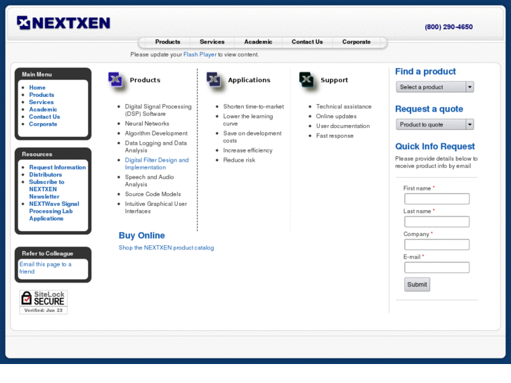511x383 pixels.
Task: Select Corporate in the Main Menu sidebar
Action: click(43, 124)
